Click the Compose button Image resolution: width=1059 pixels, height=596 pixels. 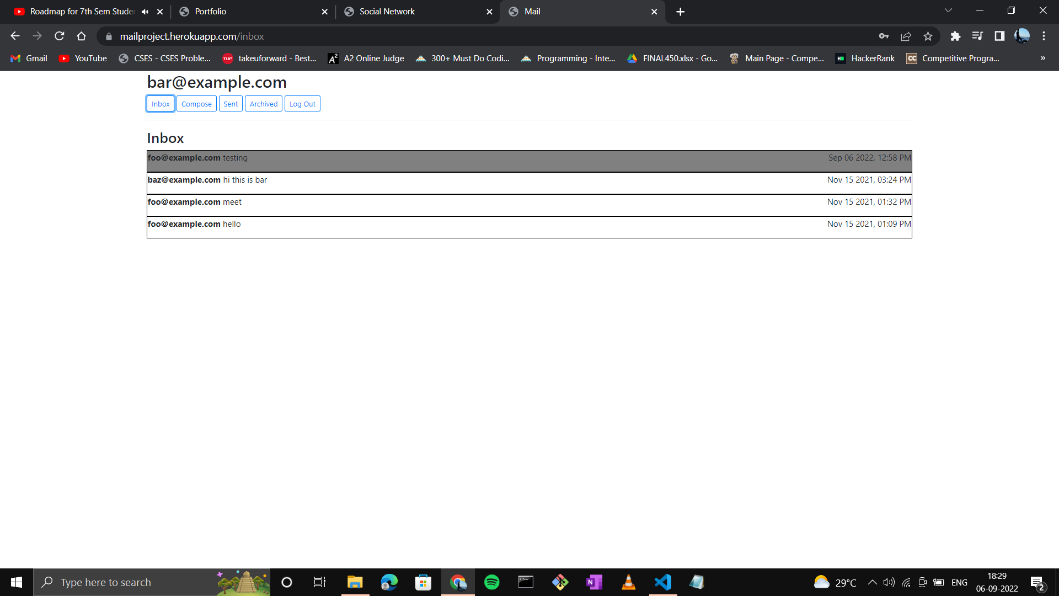[x=196, y=103]
